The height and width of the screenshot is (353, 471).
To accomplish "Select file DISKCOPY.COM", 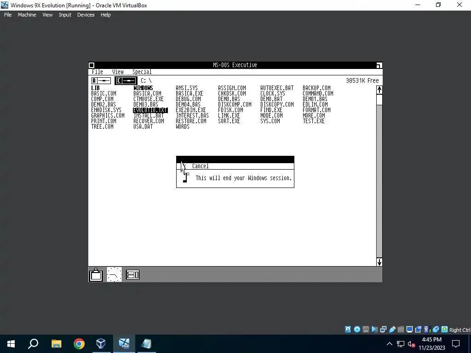I will point(276,104).
